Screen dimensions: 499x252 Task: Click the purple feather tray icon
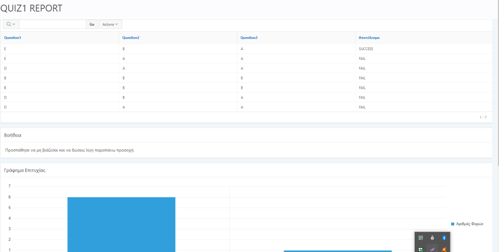click(x=432, y=249)
